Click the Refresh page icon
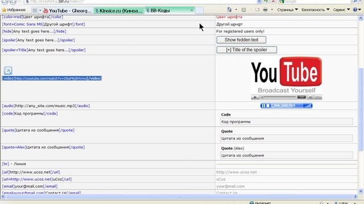This screenshot has height=204, width=364. pyautogui.click(x=266, y=2)
